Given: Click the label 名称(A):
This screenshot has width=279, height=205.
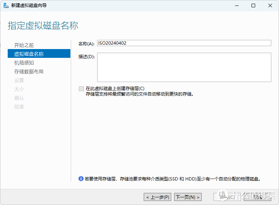Looking at the screenshot, I should (87, 44).
